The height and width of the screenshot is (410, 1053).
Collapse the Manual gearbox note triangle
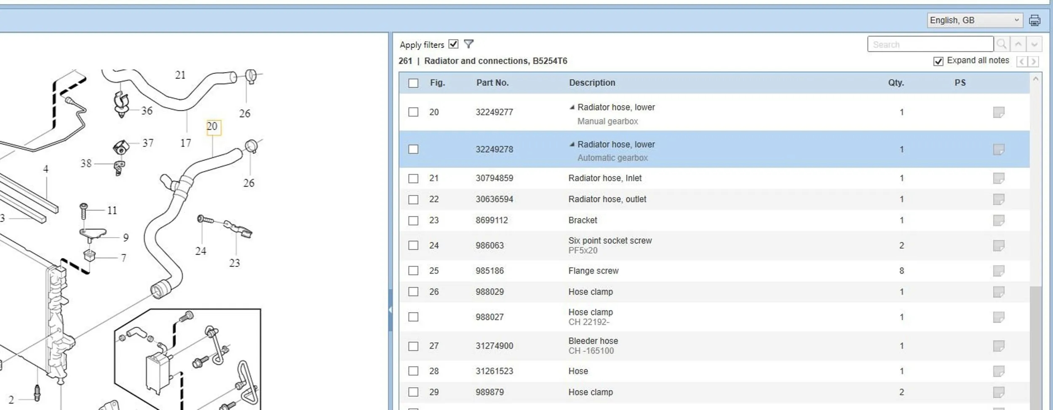coord(572,107)
